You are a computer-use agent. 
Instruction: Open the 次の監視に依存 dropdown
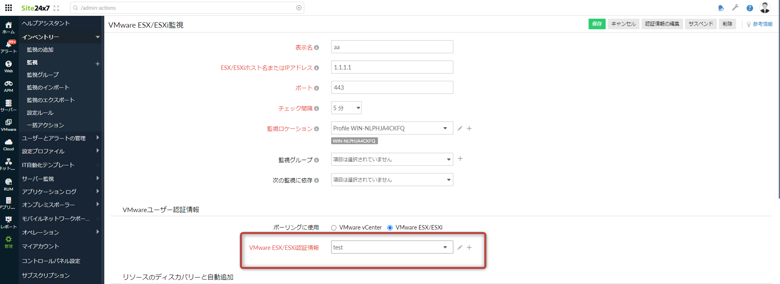coord(392,180)
